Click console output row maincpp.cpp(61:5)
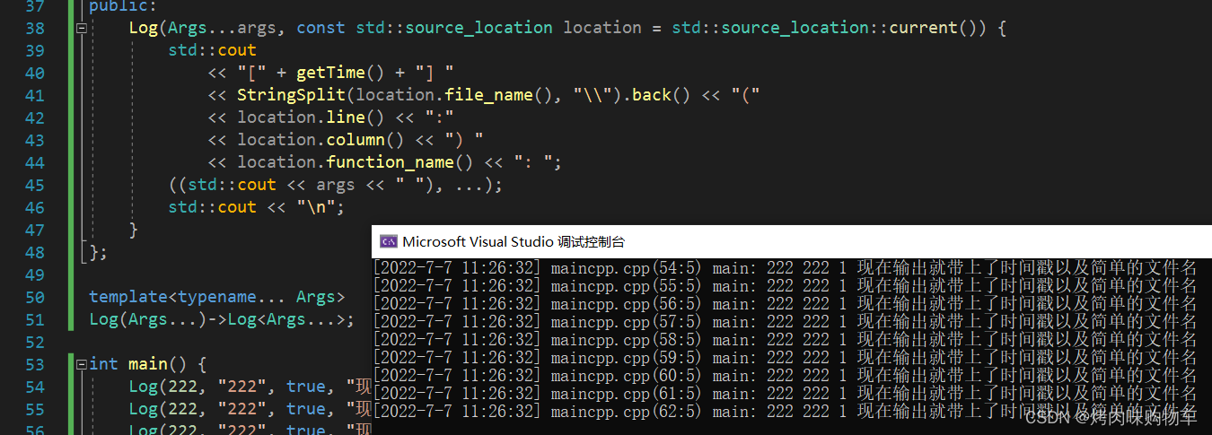The image size is (1212, 435). pyautogui.click(x=785, y=394)
